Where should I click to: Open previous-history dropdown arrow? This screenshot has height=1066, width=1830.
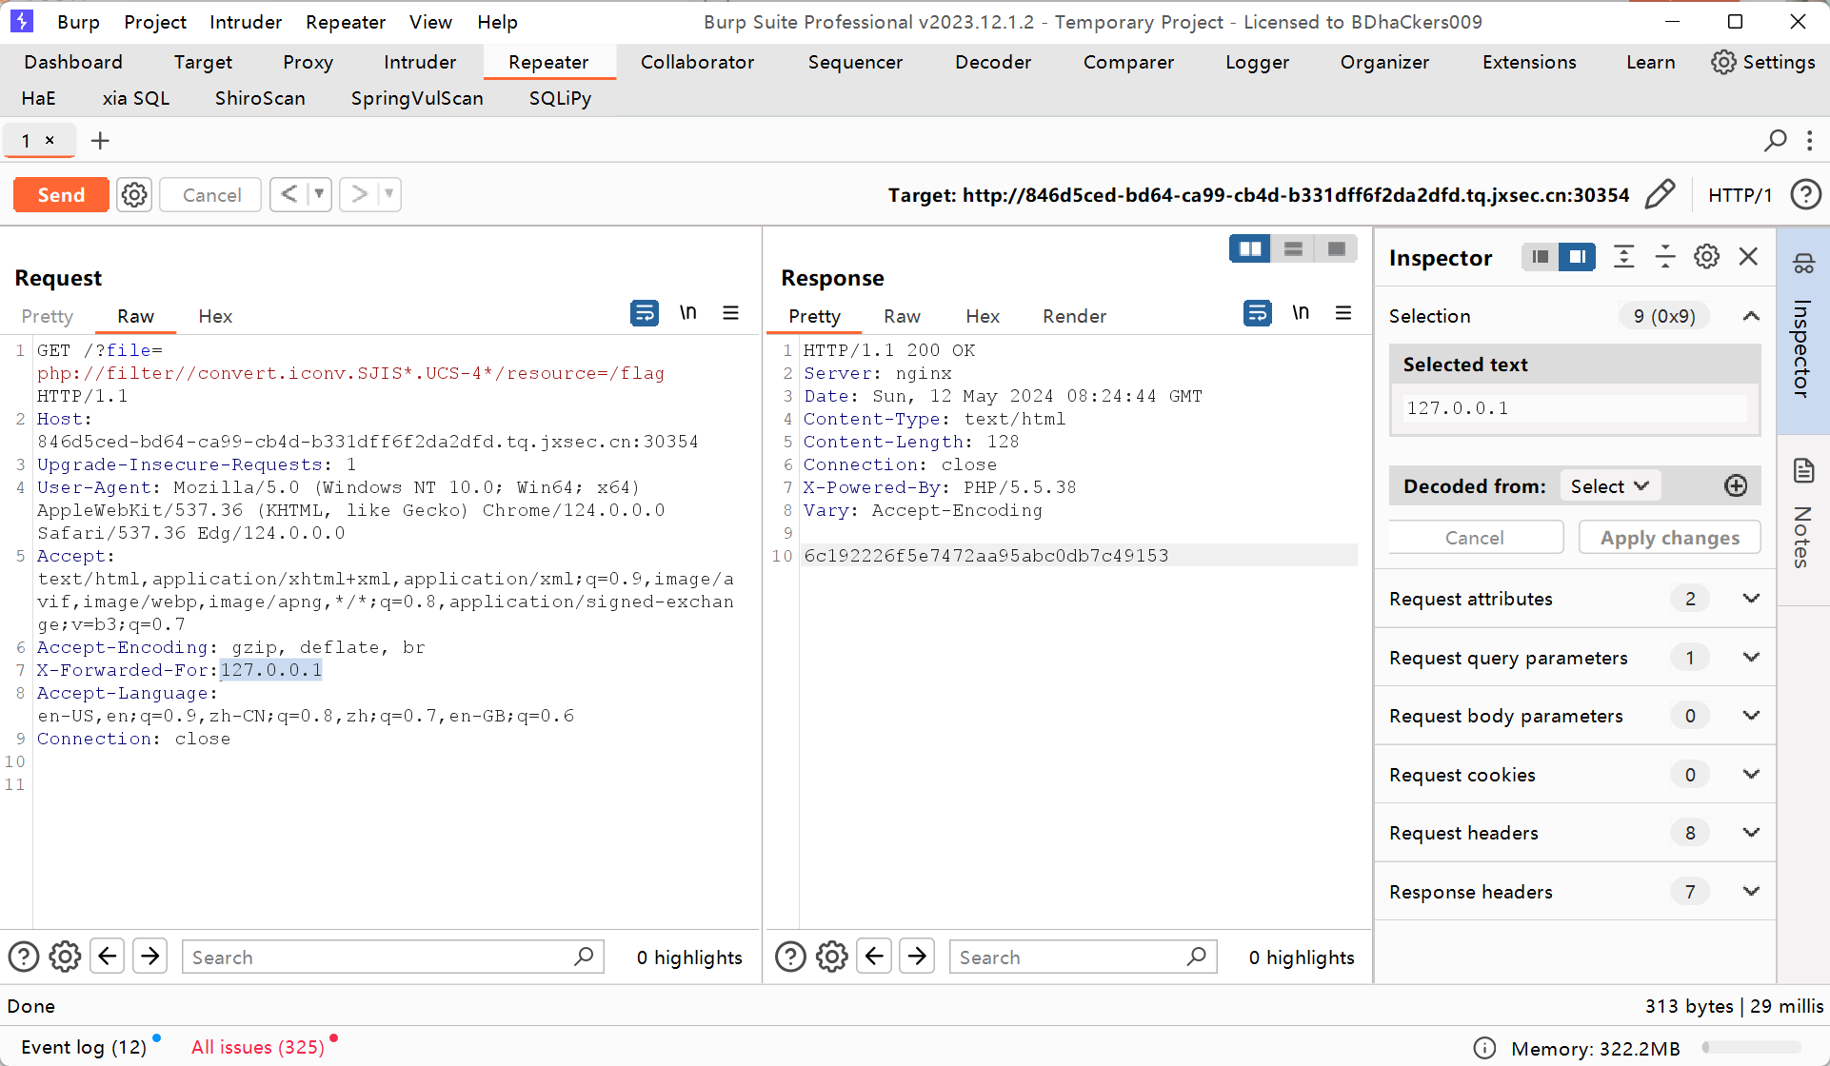tap(320, 194)
